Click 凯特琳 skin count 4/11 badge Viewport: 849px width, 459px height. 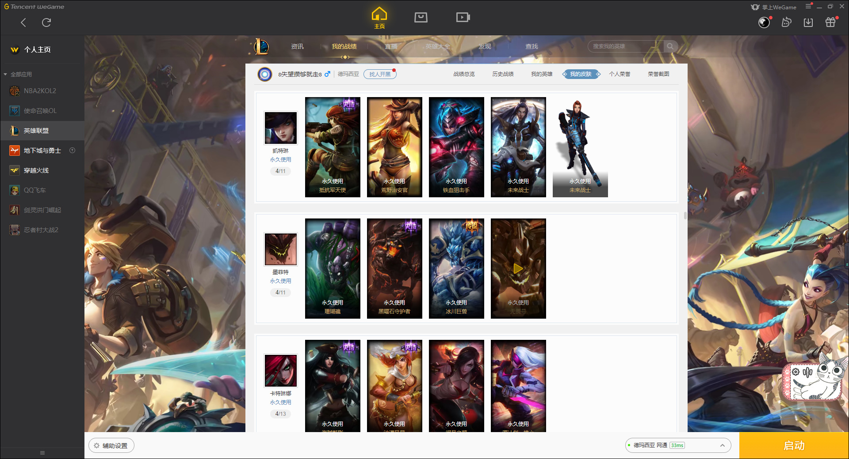tap(280, 171)
